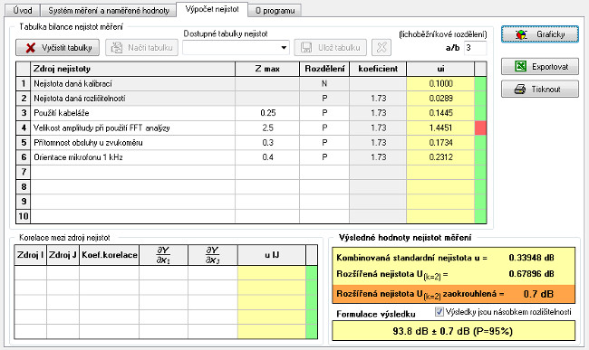This screenshot has width=589, height=350.
Task: Click the combined uncertainty value 0.33948 dB
Action: [531, 258]
